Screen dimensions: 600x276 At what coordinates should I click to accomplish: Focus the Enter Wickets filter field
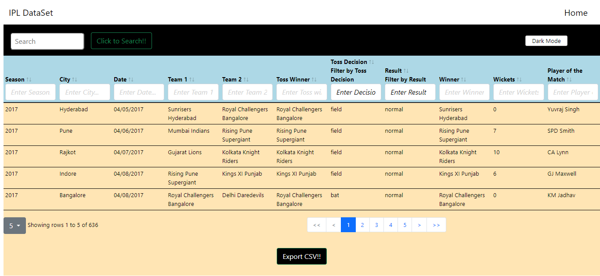[x=519, y=92]
